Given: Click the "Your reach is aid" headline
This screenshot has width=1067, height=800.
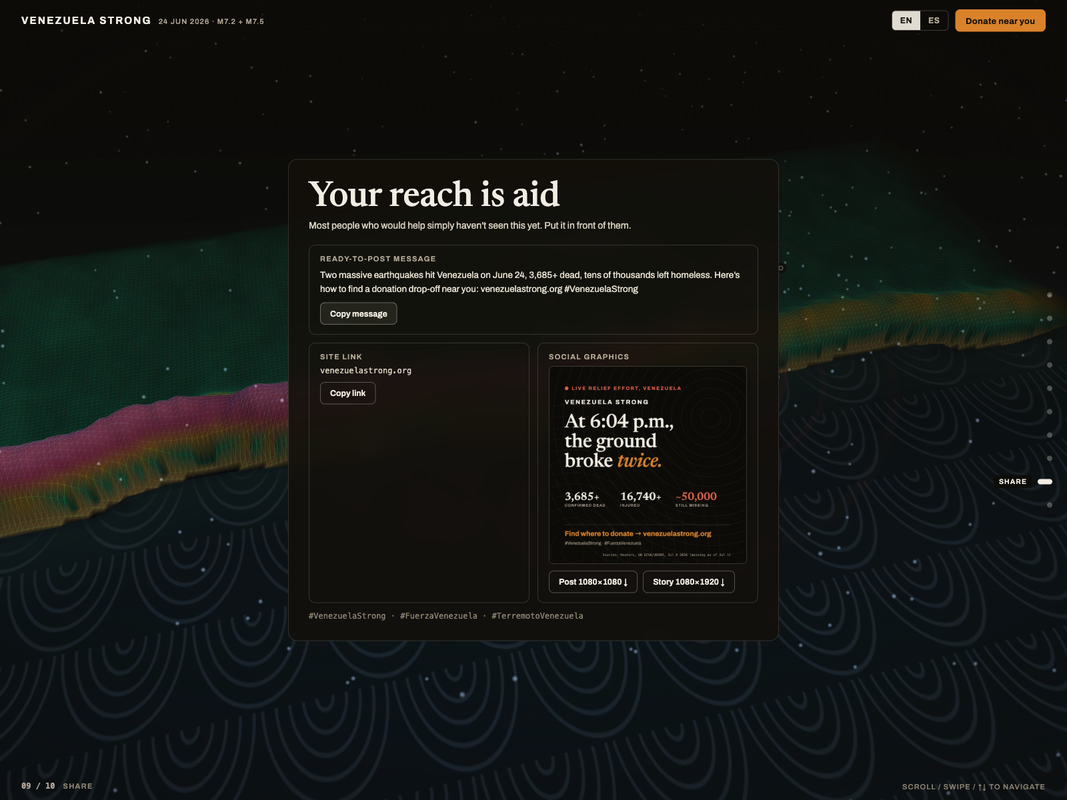Looking at the screenshot, I should (434, 194).
